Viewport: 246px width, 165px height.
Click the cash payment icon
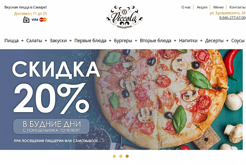coord(26,19)
